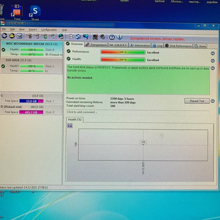Click the speaker sound toolbar icon
Screen dimensions: 220x220
tap(103, 37)
